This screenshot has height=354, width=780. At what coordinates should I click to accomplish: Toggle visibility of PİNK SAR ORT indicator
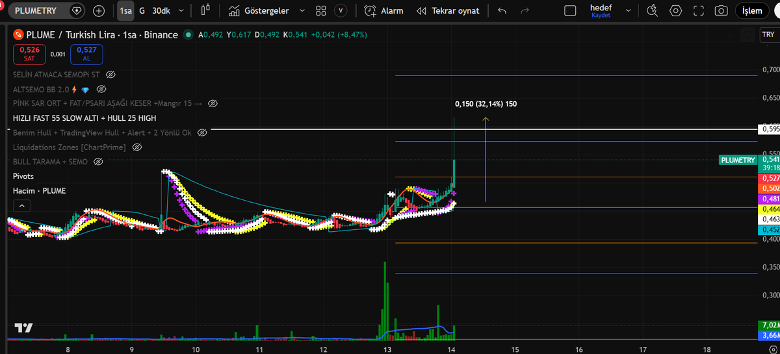click(213, 103)
